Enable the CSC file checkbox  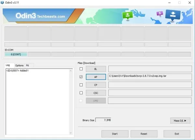point(81,93)
